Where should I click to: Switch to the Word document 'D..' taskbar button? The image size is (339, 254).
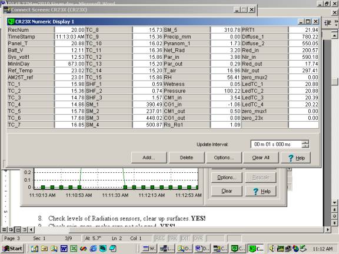click(202, 249)
